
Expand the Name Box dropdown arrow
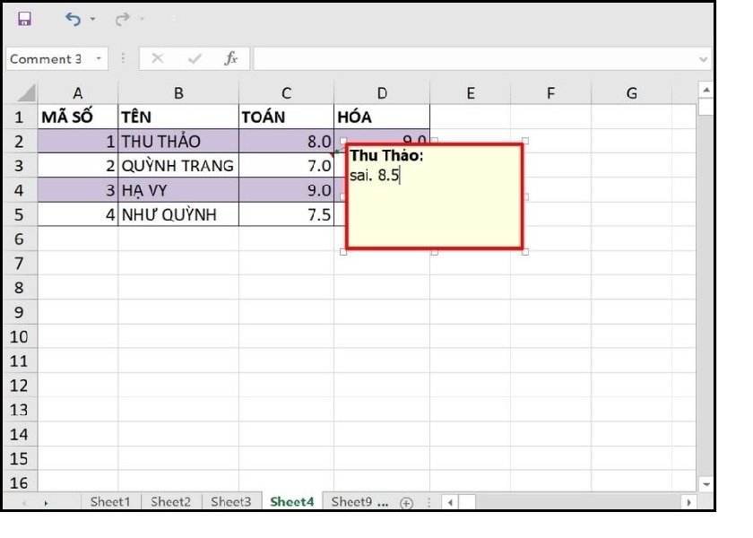[97, 59]
